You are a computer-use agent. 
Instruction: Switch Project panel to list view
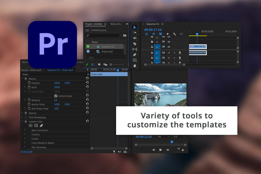pyautogui.click(x=93, y=65)
